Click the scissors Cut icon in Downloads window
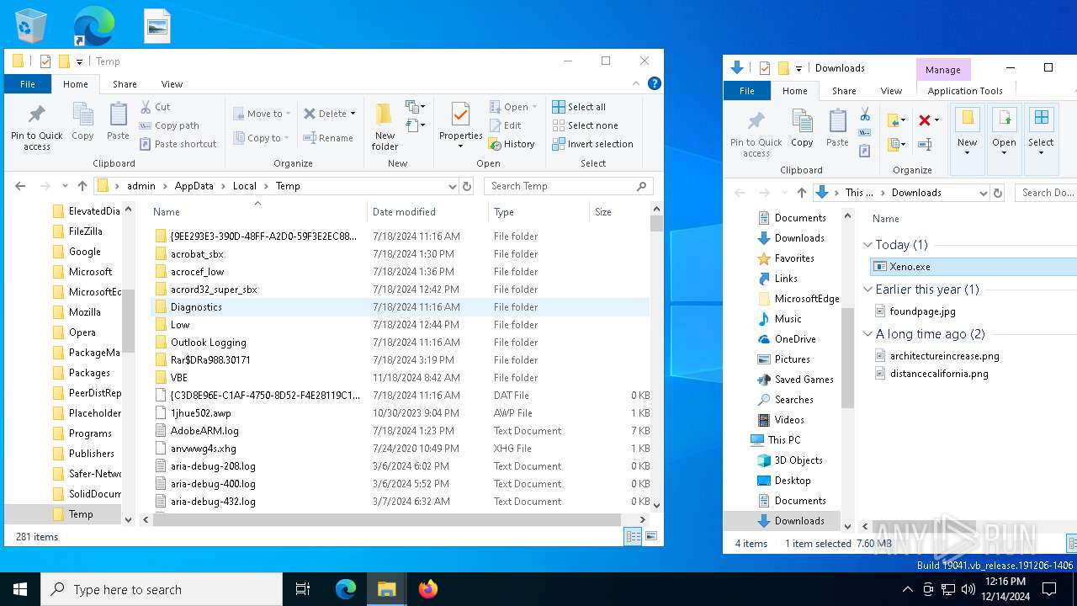The width and height of the screenshot is (1077, 606). [864, 114]
